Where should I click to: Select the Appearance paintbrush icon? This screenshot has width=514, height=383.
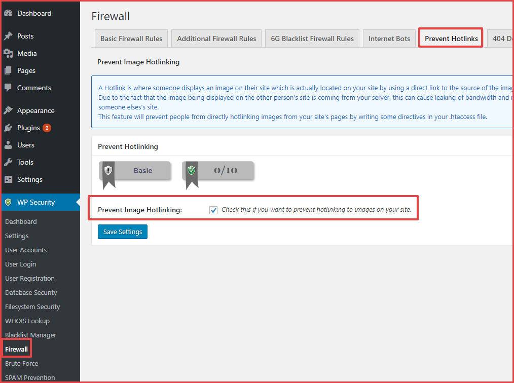(x=8, y=110)
